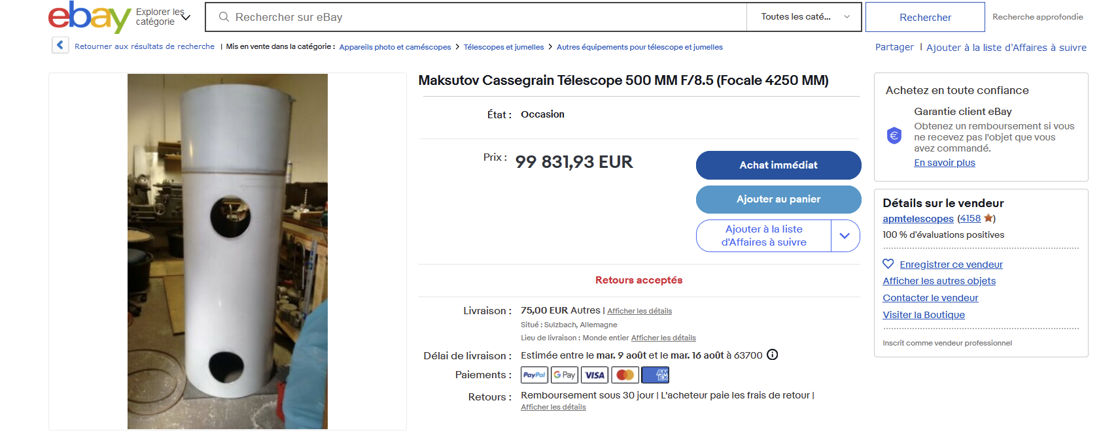Click the delivery estimate info icon
1101x437 pixels.
773,355
